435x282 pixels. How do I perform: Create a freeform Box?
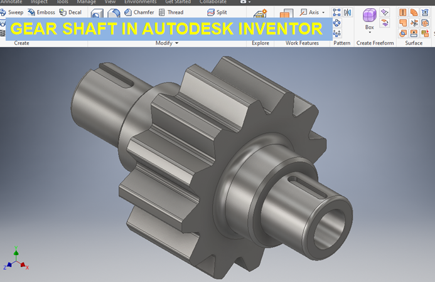click(x=370, y=19)
